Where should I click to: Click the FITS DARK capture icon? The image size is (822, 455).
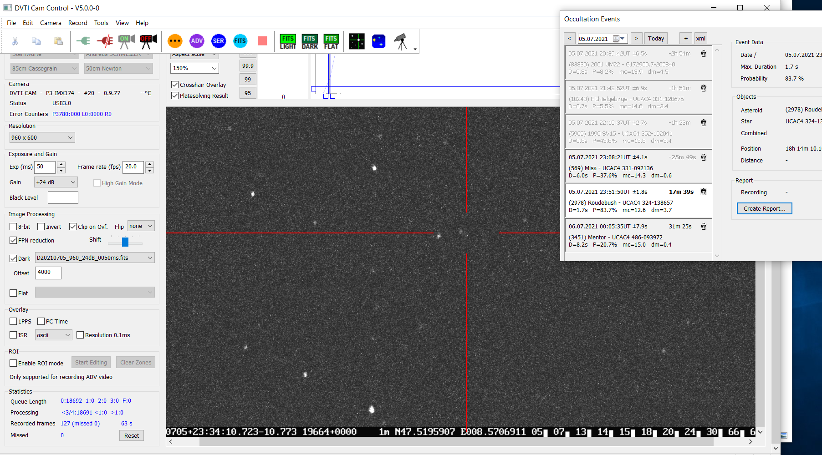(310, 41)
